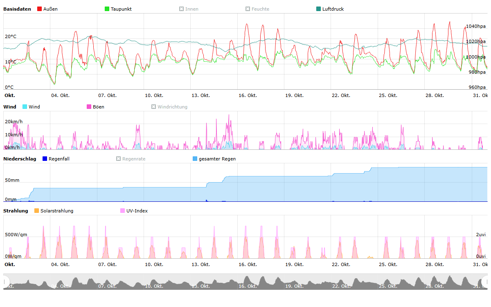Click the orange Solarstrahlung legend icon

pos(37,211)
